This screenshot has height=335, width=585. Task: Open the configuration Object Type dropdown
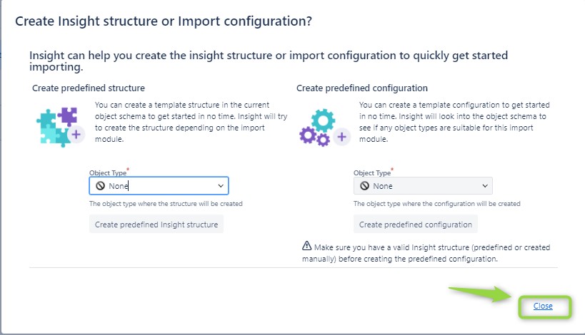click(x=423, y=186)
